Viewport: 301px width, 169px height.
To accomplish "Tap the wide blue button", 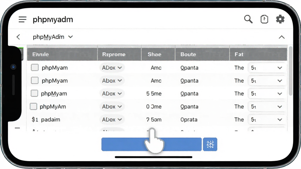I will (151, 144).
